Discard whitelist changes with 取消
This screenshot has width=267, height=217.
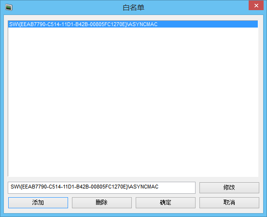click(x=229, y=203)
